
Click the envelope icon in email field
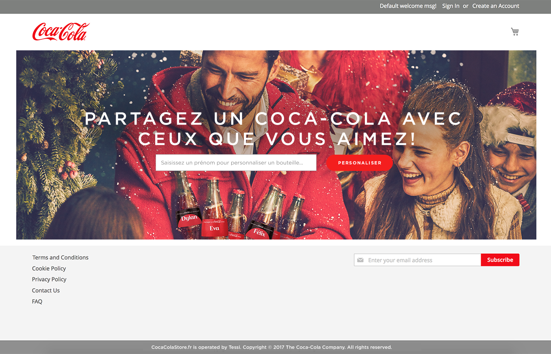click(361, 260)
